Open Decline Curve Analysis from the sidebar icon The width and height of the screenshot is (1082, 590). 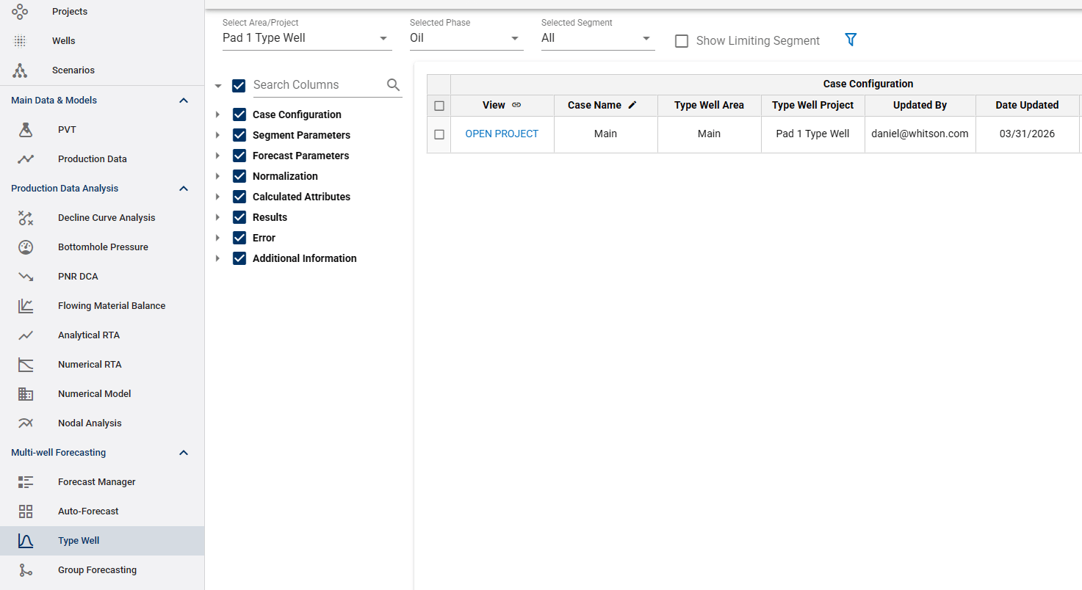(26, 218)
